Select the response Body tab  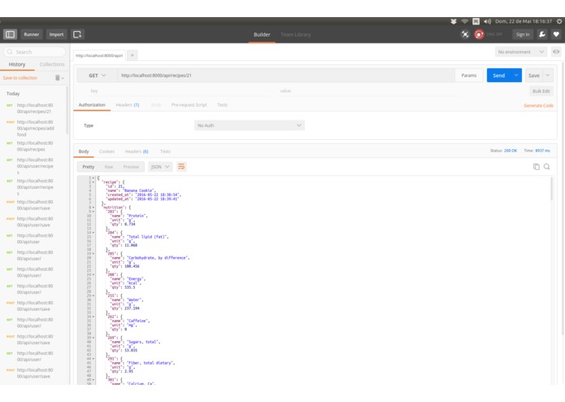pos(84,151)
